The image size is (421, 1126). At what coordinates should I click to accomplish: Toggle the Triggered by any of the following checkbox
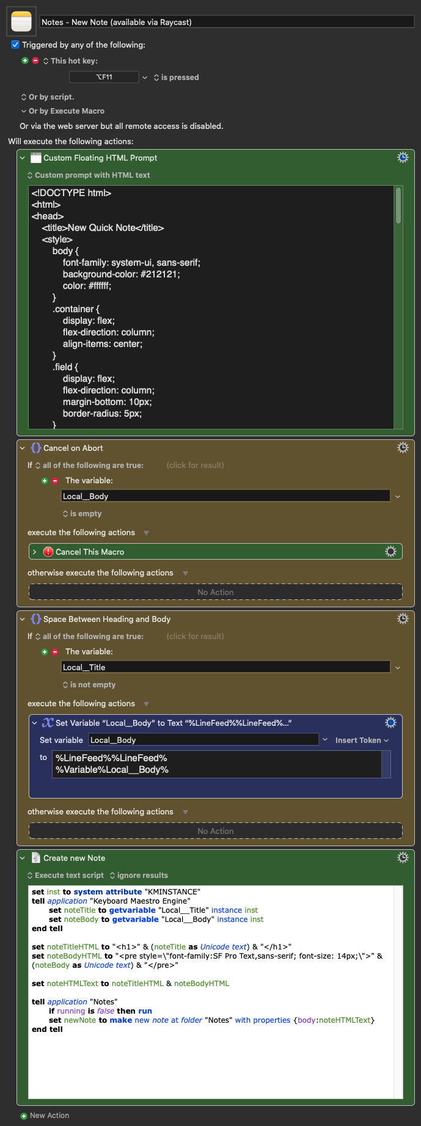tap(15, 45)
